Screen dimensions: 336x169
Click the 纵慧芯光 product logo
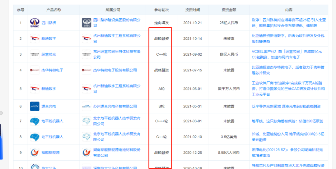35,54
